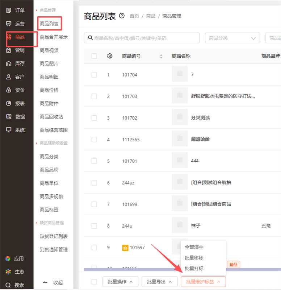Click the magnifier icon in the search box
Image resolution: width=281 pixels, height=290 pixels.
90,38
